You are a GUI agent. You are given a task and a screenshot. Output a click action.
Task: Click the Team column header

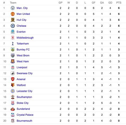click(13, 3)
